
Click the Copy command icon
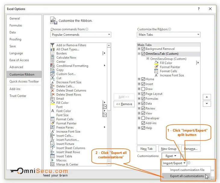click(52, 70)
